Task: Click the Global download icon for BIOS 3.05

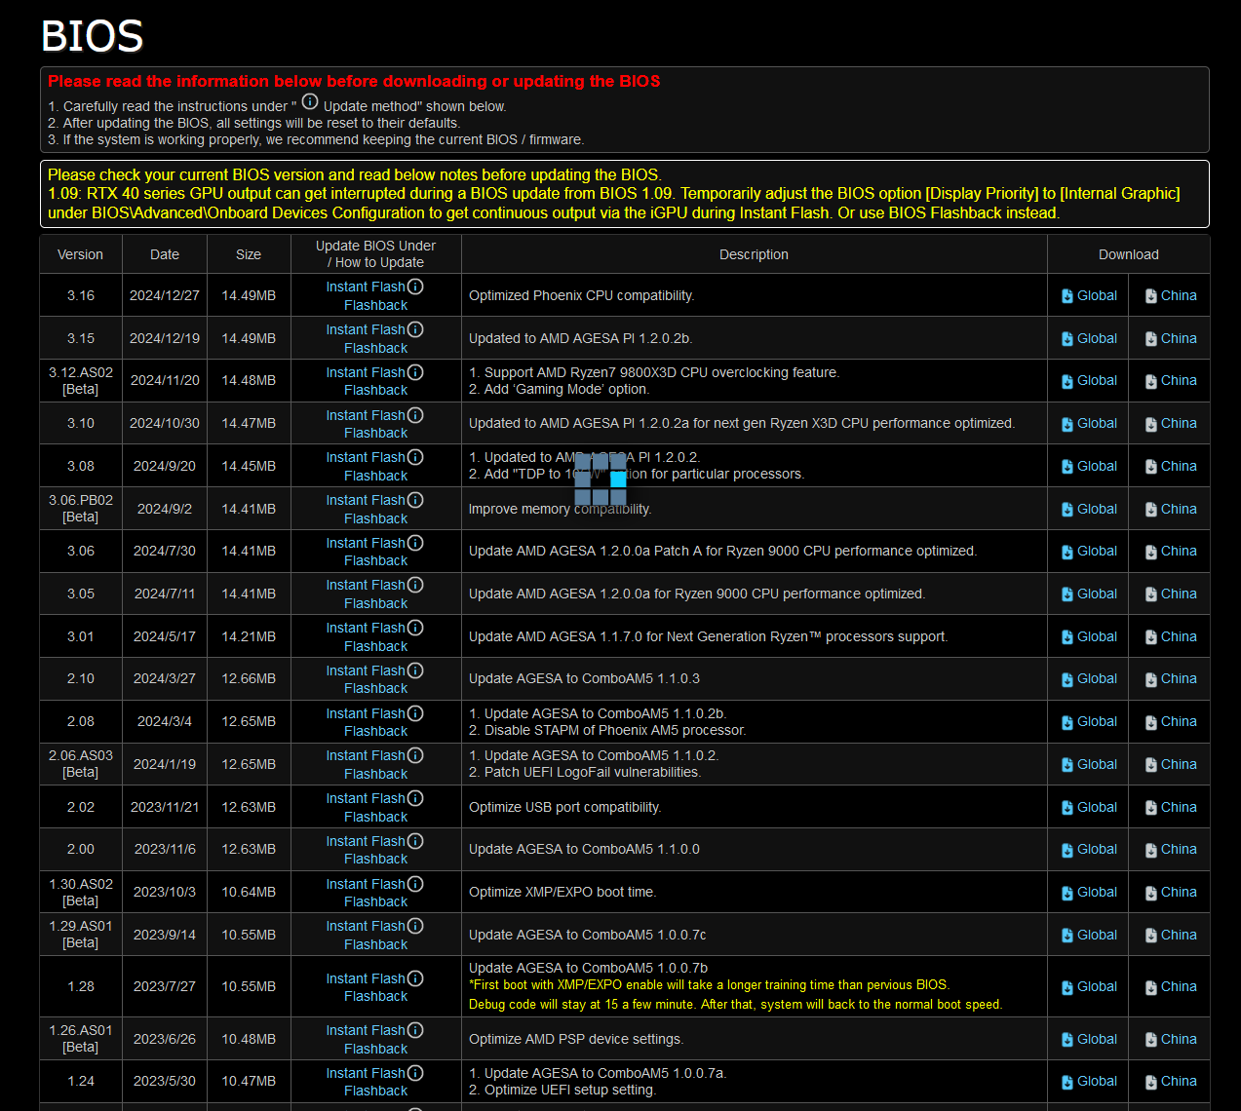Action: coord(1067,594)
